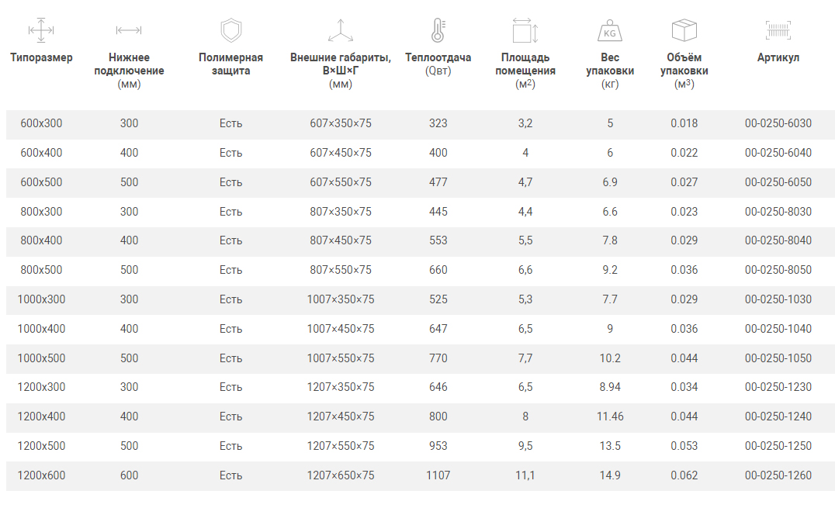Click article 00-0250-8040

(778, 240)
